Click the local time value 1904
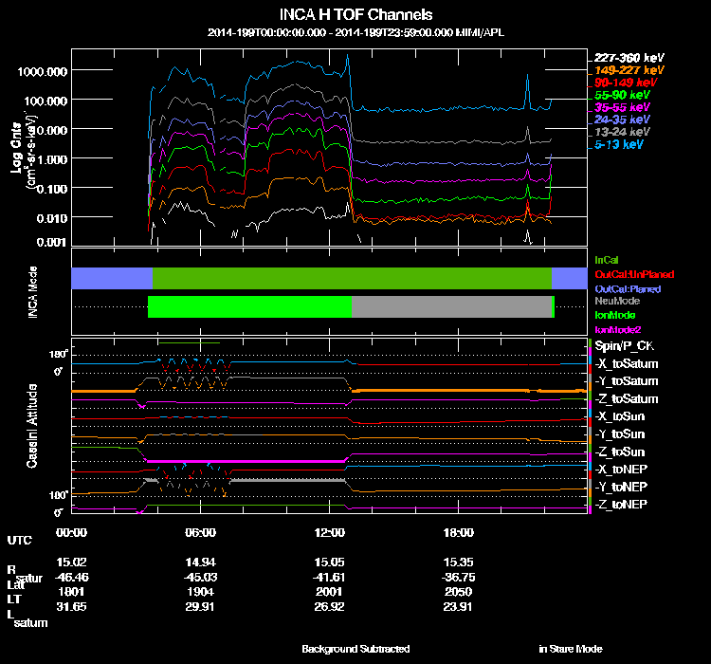The height and width of the screenshot is (664, 711). 200,592
